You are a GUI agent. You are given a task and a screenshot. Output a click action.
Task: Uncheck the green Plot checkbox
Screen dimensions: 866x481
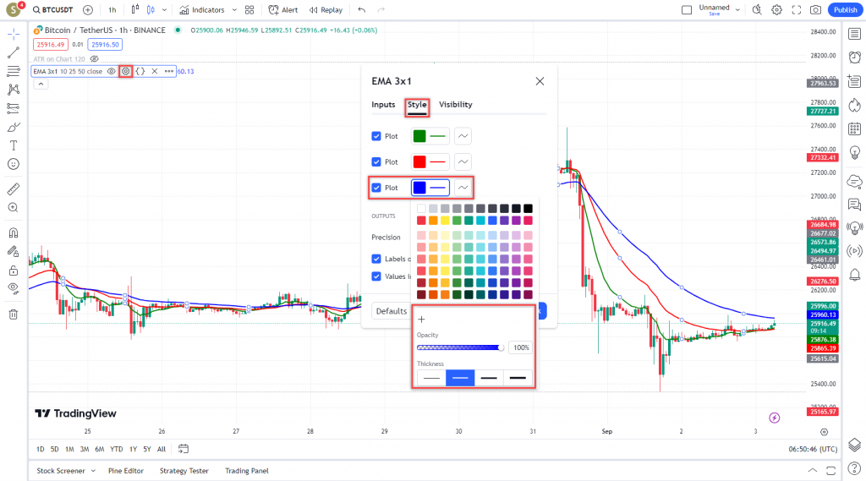pyautogui.click(x=376, y=136)
